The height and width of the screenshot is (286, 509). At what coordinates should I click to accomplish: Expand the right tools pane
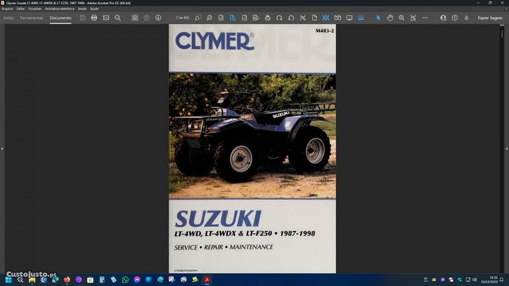(506, 148)
